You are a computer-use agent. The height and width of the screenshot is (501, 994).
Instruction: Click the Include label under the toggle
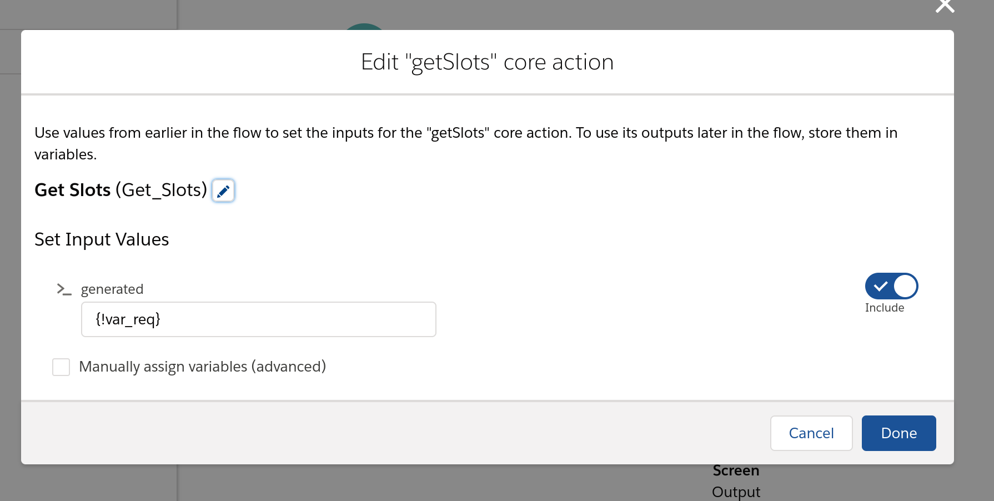pyautogui.click(x=885, y=308)
